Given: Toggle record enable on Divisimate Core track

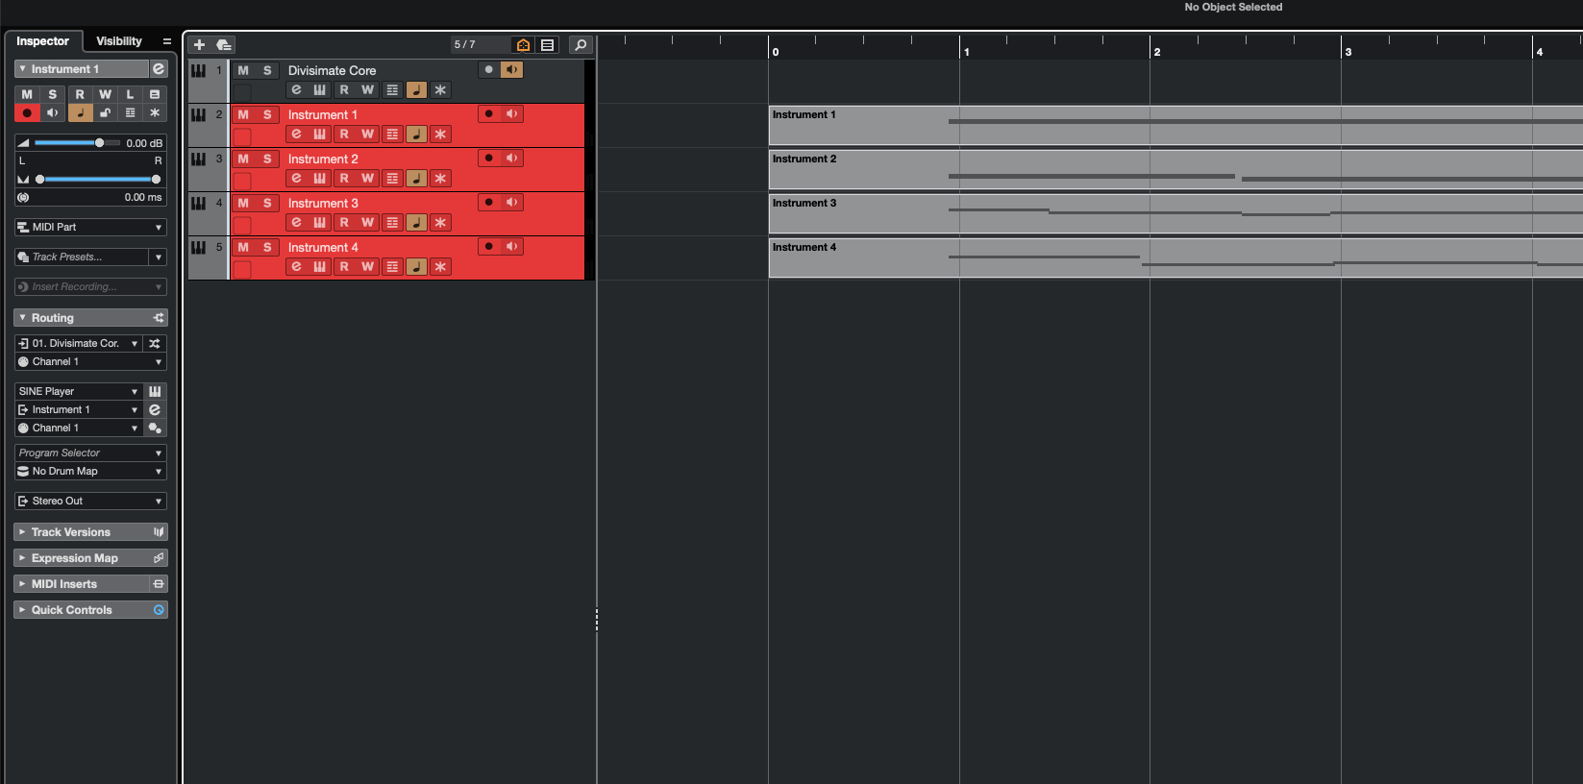Looking at the screenshot, I should coord(488,70).
